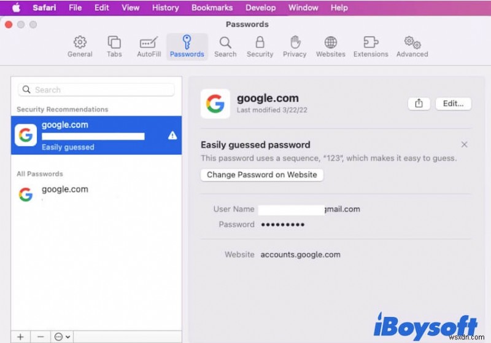Open the Edit menu
This screenshot has width=491, height=343.
pos(102,7)
